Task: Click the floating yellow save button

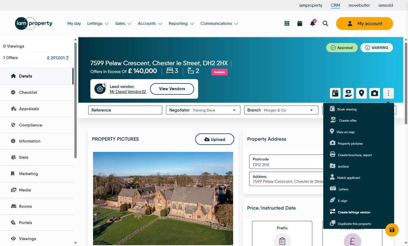Action: click(392, 230)
